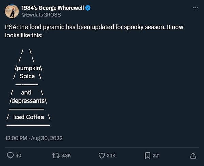Click the reply speech bubble icon
Image resolution: width=204 pixels, height=166 pixels.
pos(11,155)
